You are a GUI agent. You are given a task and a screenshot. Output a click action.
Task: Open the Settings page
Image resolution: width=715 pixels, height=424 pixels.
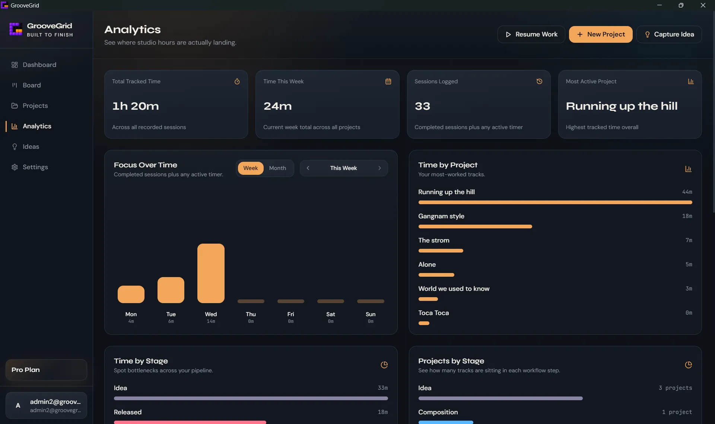pos(47,167)
